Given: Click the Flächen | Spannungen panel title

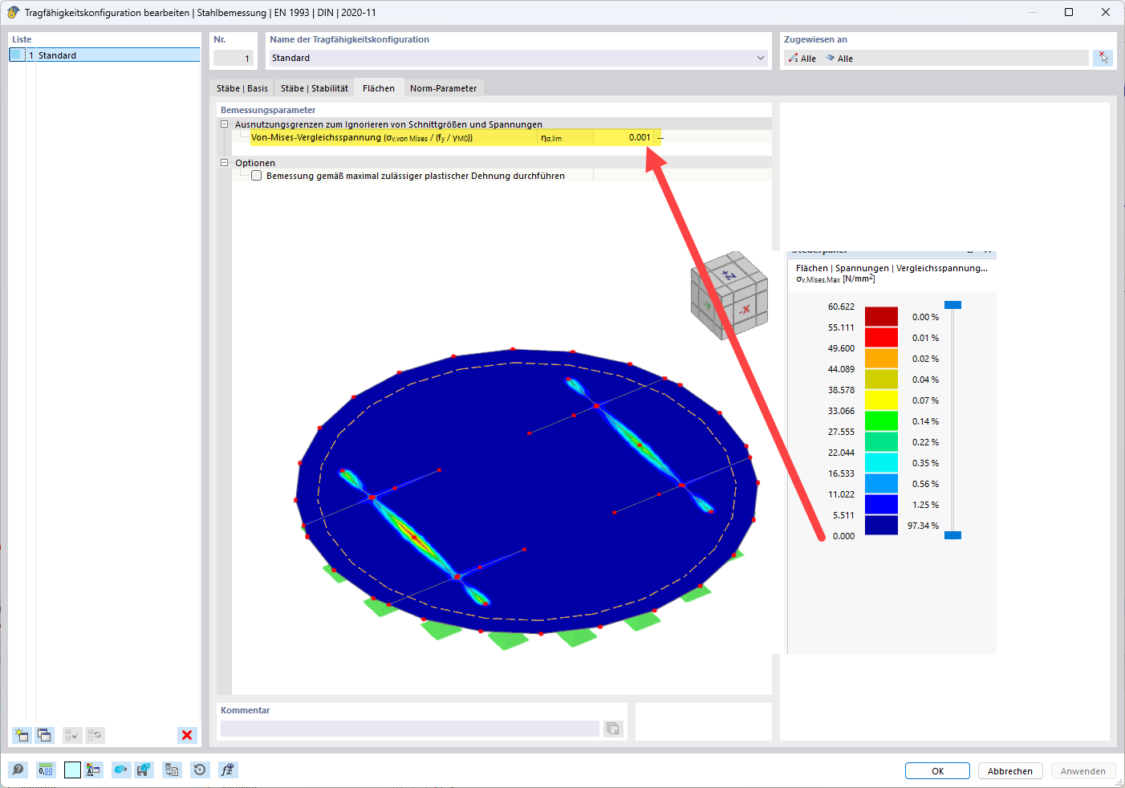Looking at the screenshot, I should (x=891, y=268).
